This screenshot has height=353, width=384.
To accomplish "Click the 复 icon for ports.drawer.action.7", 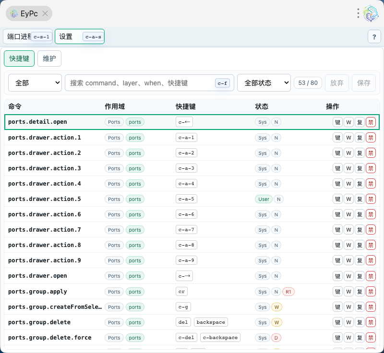I will tap(360, 230).
